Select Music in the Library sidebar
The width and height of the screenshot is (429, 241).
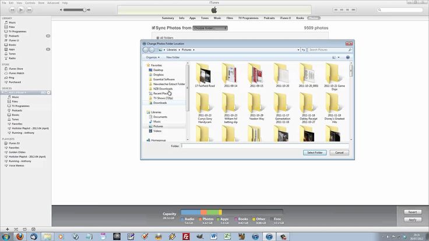tap(12, 23)
